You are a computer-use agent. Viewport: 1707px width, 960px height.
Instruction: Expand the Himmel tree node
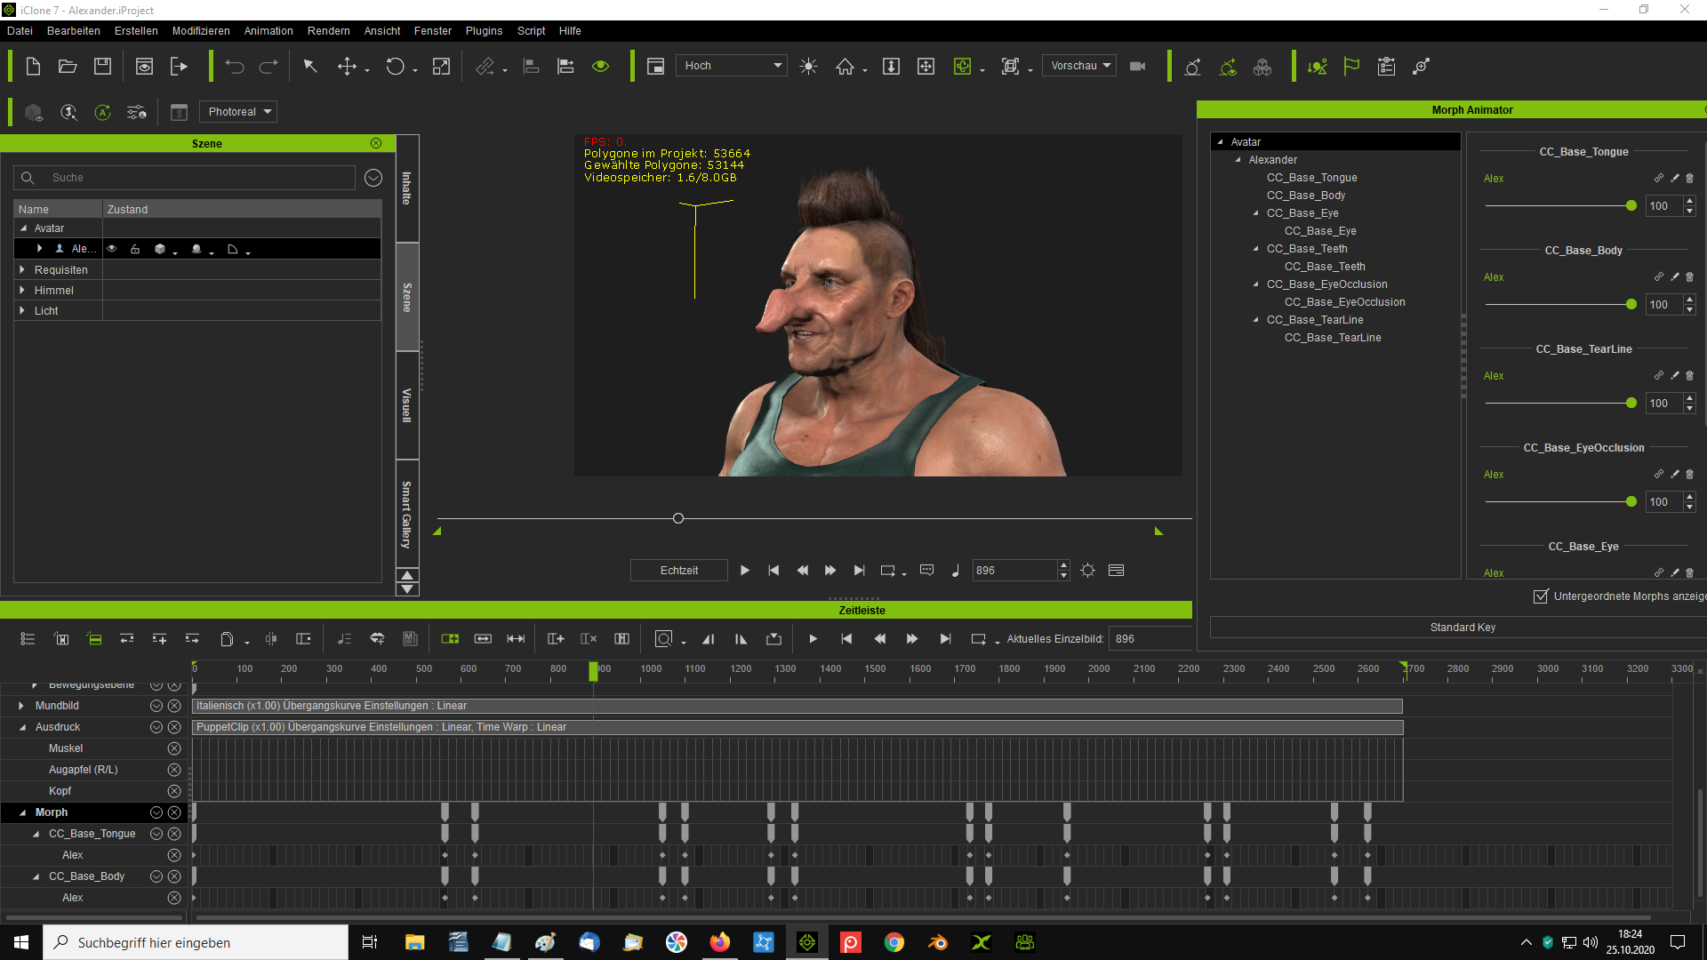pyautogui.click(x=22, y=290)
